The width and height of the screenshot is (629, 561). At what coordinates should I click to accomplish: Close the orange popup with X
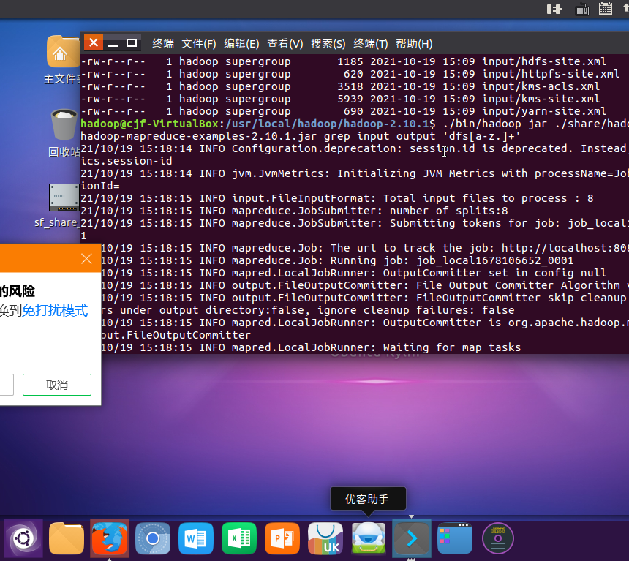pos(86,258)
